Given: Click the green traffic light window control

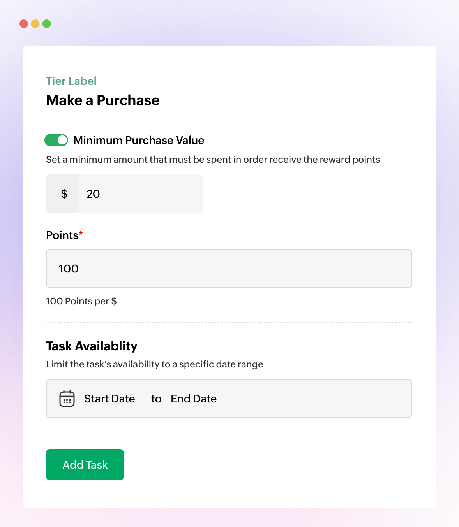Looking at the screenshot, I should 46,23.
